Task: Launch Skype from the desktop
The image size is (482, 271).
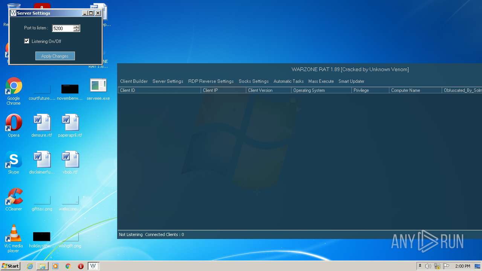Action: [x=14, y=163]
